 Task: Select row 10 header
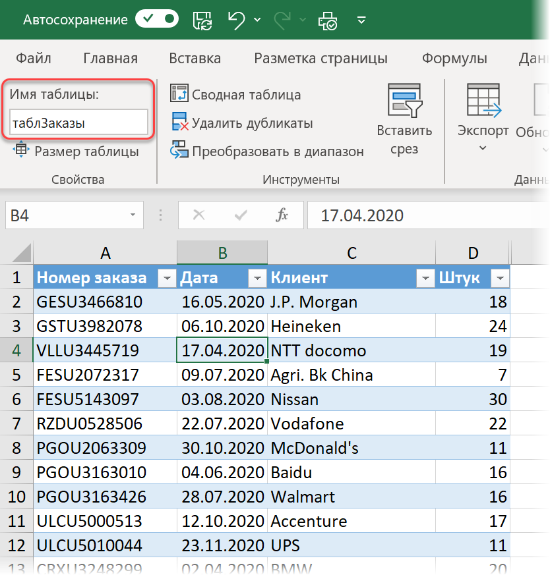coord(16,497)
